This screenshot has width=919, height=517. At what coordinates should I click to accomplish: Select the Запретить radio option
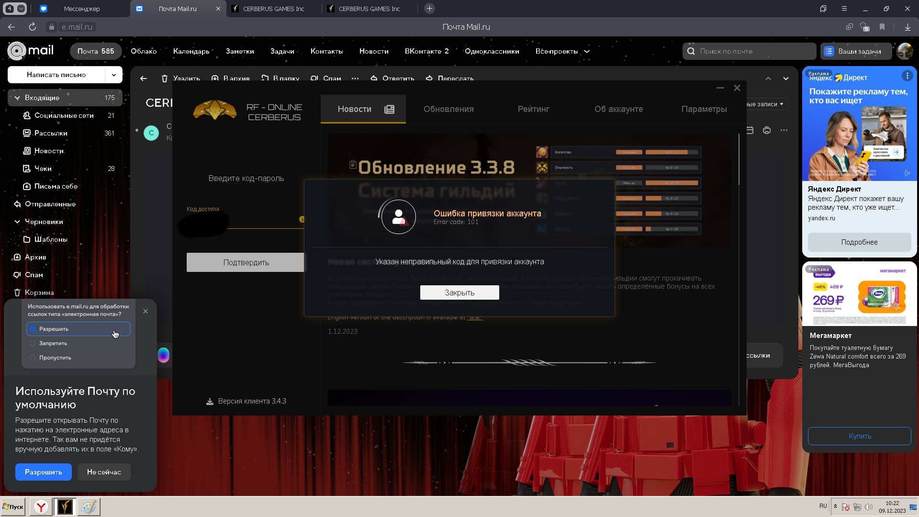click(x=33, y=343)
